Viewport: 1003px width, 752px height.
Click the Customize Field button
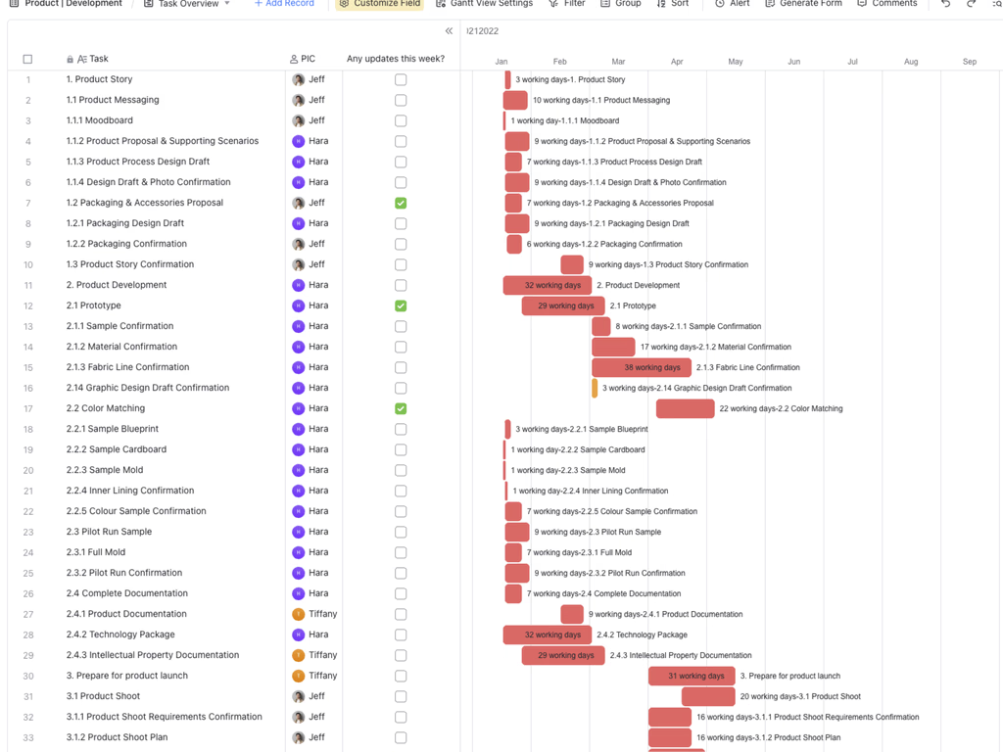380,4
